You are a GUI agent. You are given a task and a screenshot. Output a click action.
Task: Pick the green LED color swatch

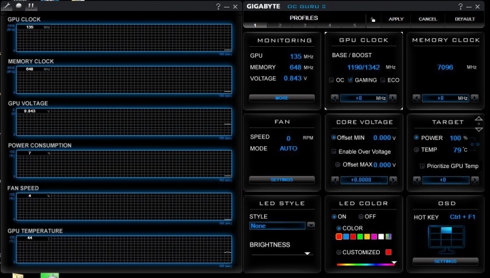(360, 237)
